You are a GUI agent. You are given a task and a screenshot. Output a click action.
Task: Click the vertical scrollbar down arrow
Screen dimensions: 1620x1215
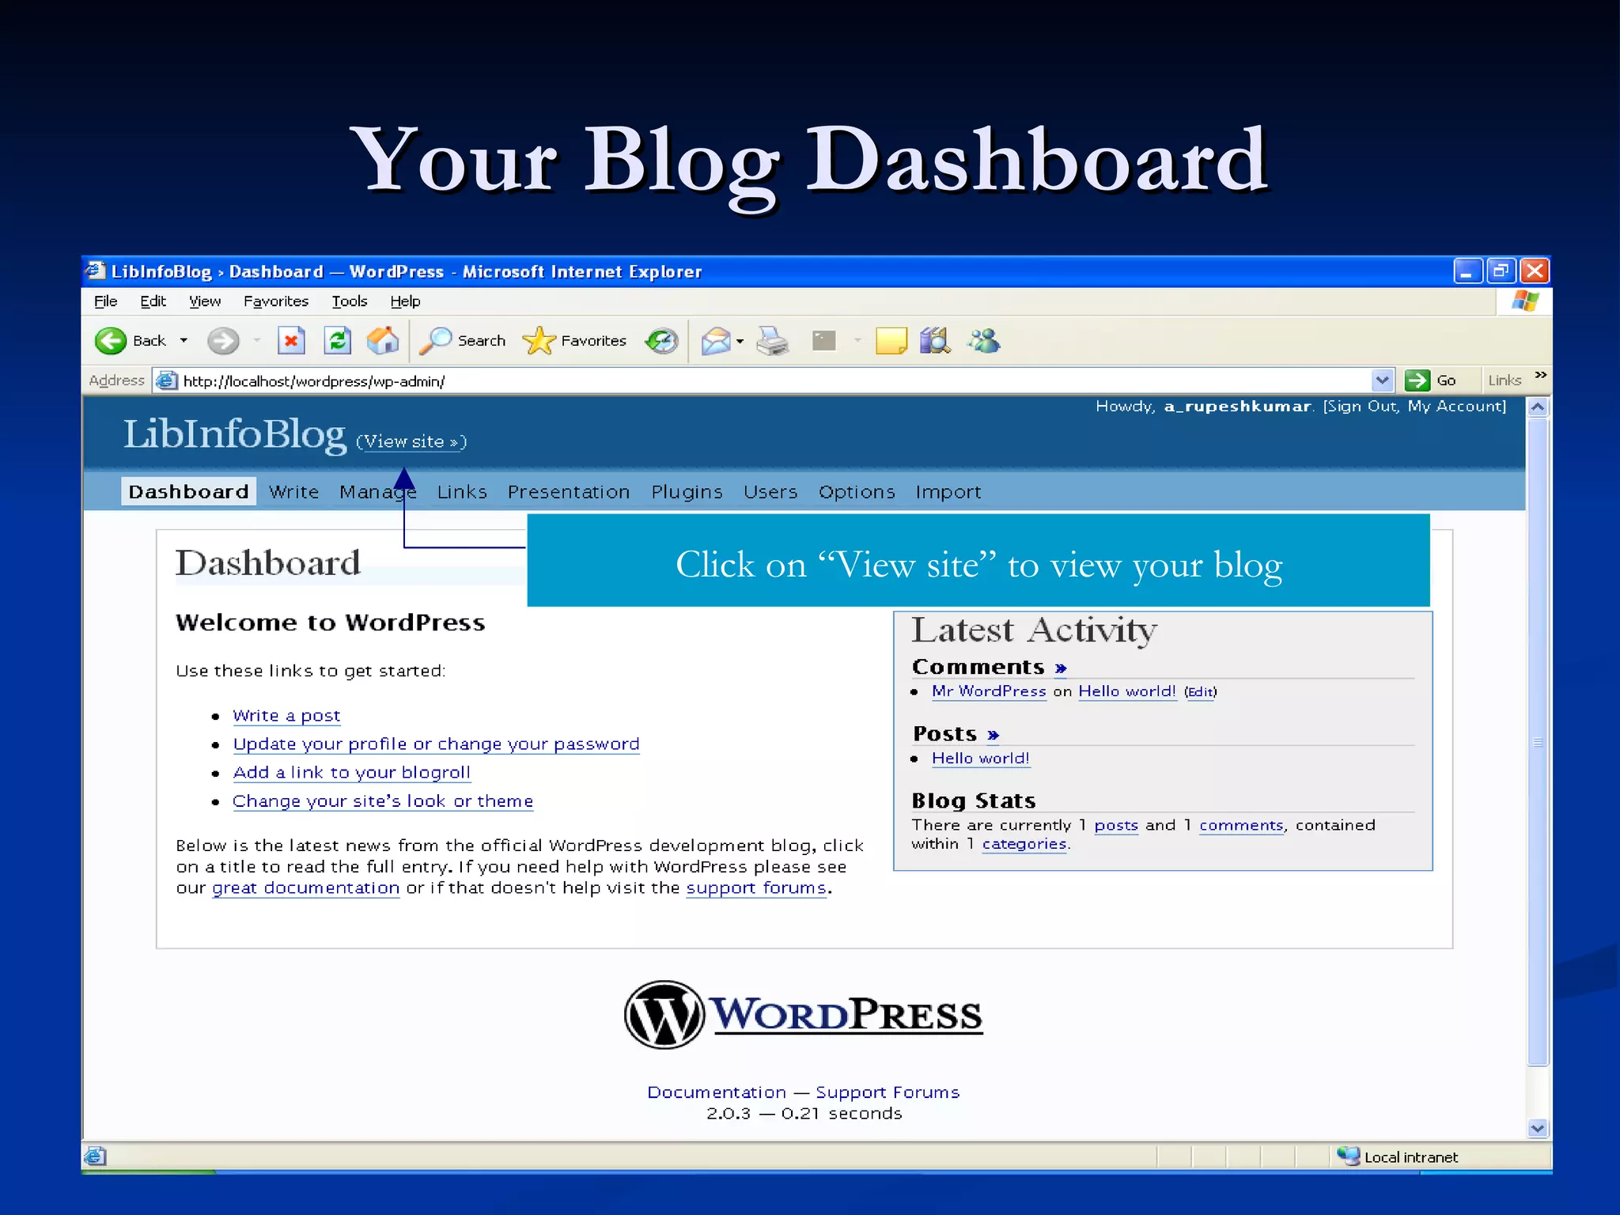[1537, 1129]
